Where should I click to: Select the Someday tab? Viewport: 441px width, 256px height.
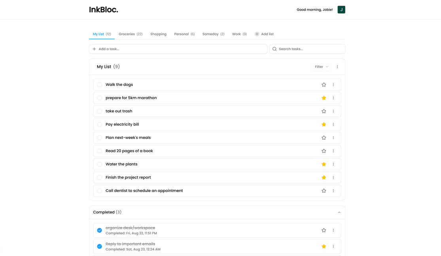click(213, 34)
